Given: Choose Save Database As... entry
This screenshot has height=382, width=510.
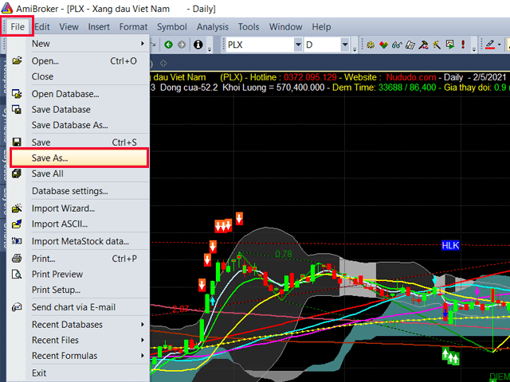Looking at the screenshot, I should 80,126.
